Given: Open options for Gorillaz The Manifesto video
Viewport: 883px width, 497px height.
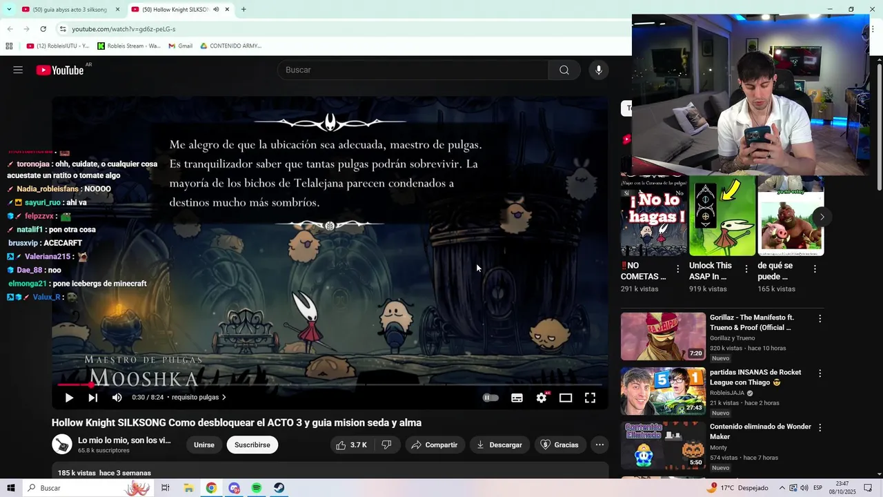Looking at the screenshot, I should [820, 319].
